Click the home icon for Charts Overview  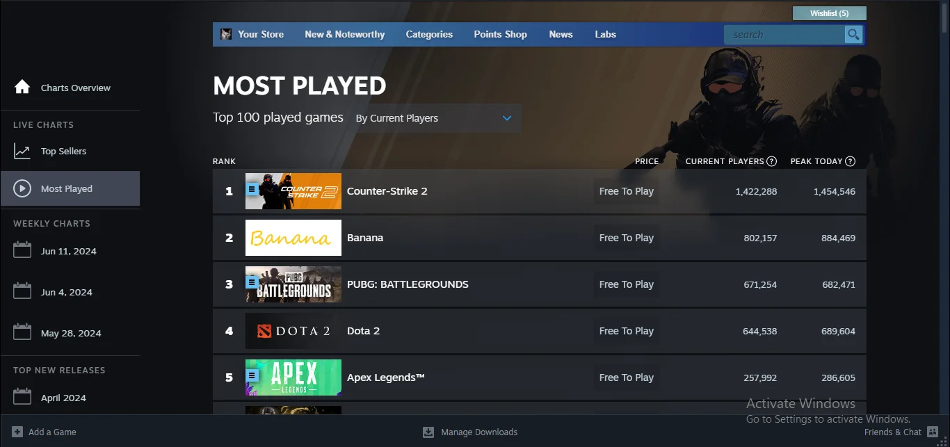pyautogui.click(x=22, y=88)
